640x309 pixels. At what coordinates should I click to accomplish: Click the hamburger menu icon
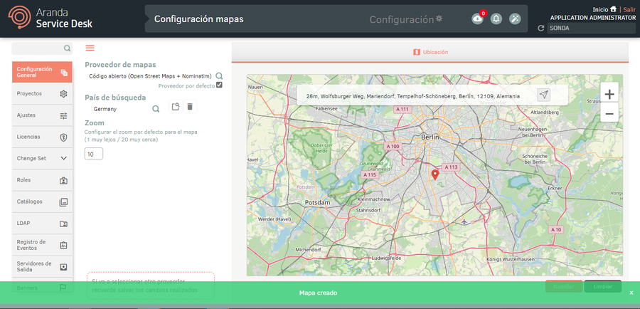click(x=90, y=48)
